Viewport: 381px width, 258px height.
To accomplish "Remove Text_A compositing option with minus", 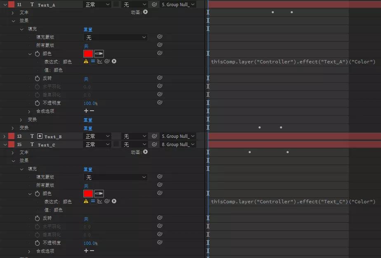I will (92, 111).
